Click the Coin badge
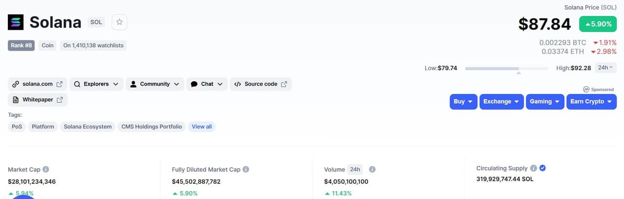This screenshot has width=624, height=199. (48, 45)
